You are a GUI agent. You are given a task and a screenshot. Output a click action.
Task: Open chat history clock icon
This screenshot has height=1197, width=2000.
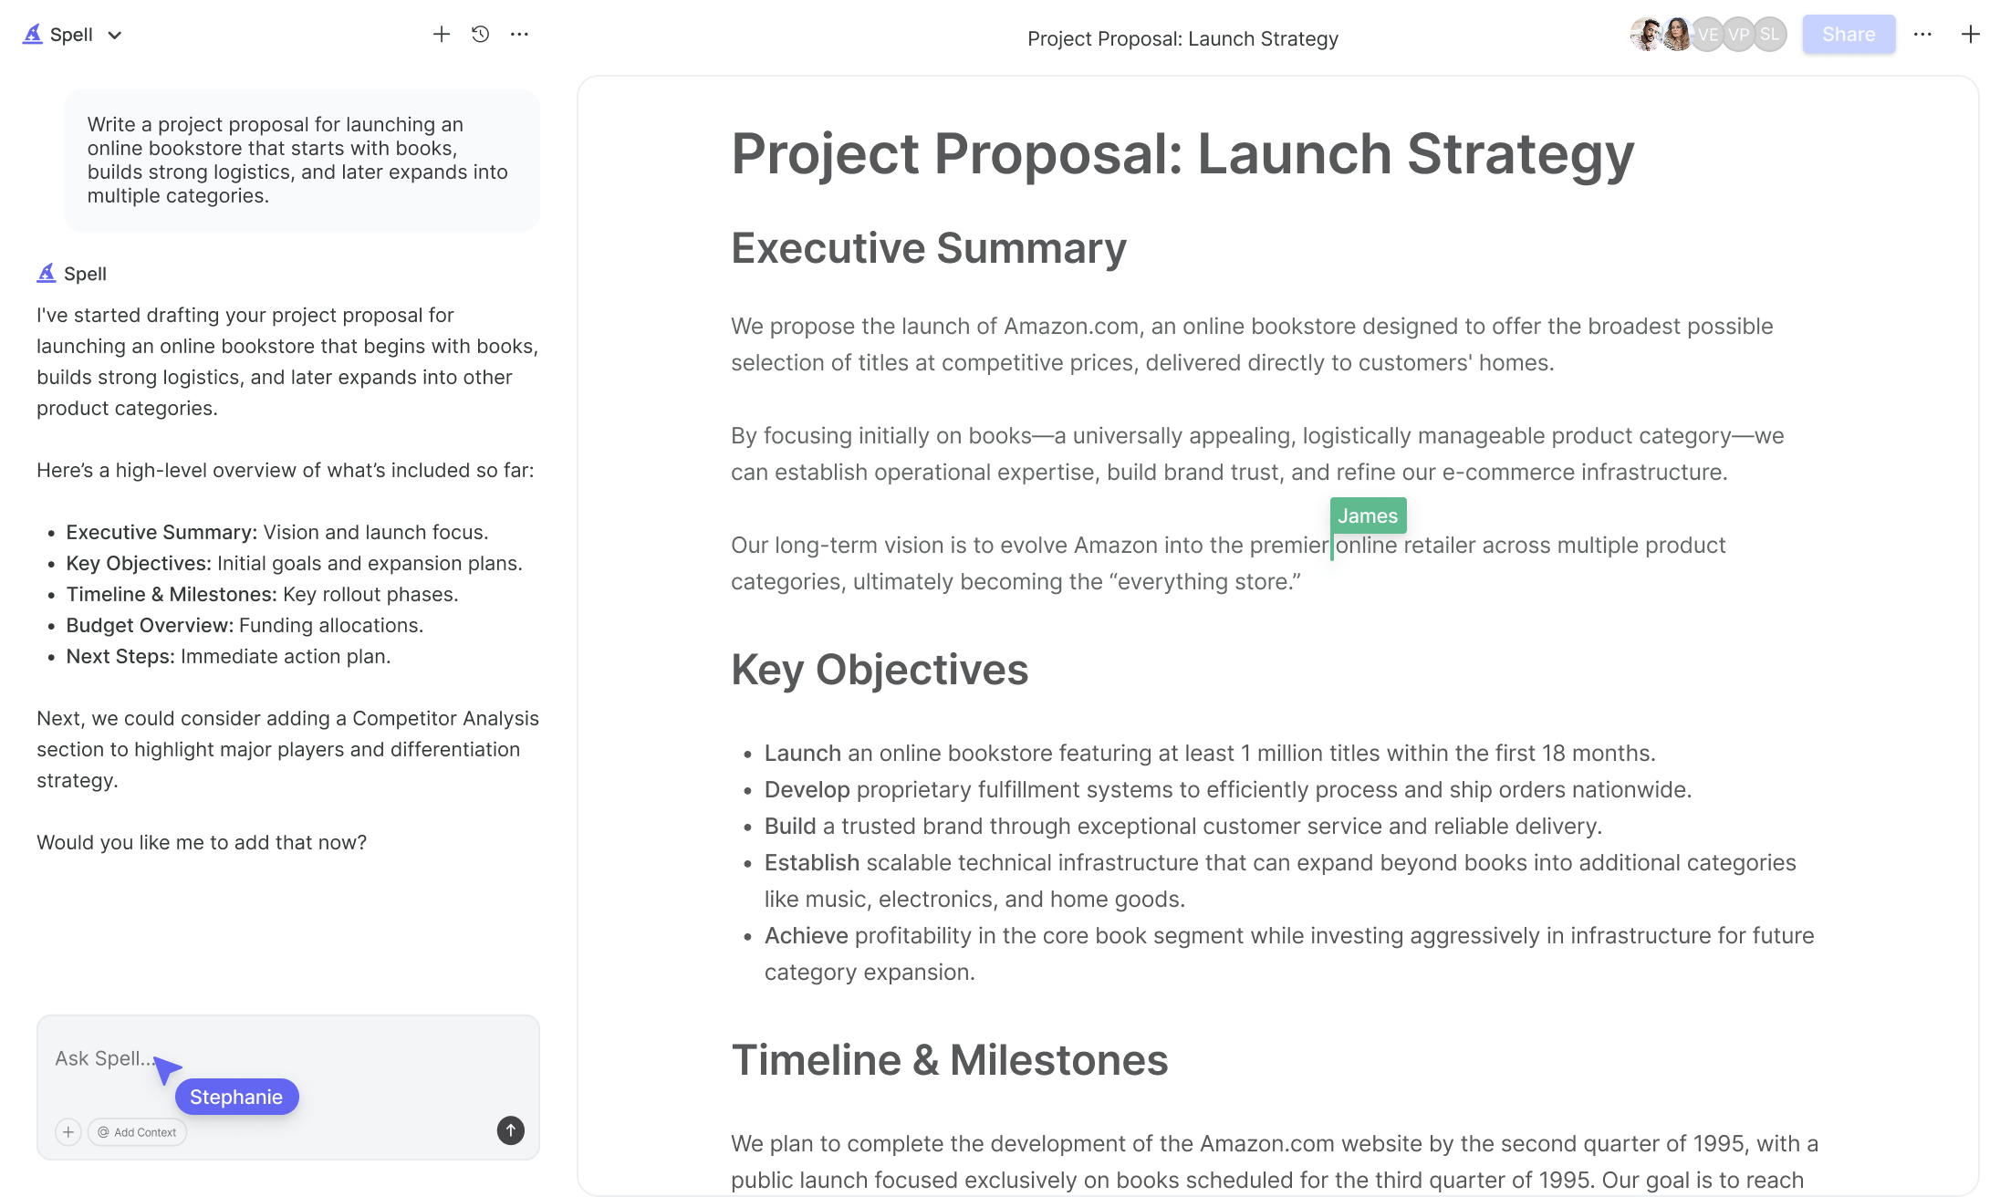[x=481, y=35]
